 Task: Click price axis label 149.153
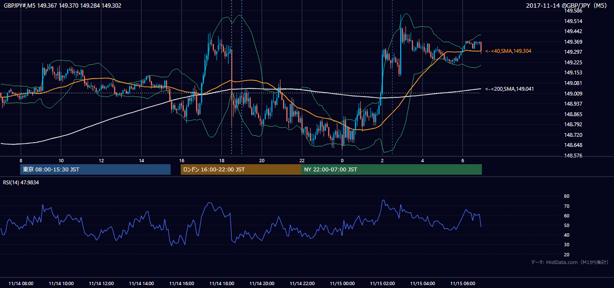(573, 72)
